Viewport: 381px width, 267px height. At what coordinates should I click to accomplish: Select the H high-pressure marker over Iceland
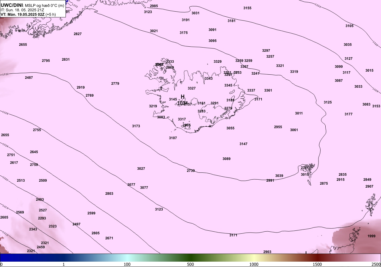click(183, 97)
